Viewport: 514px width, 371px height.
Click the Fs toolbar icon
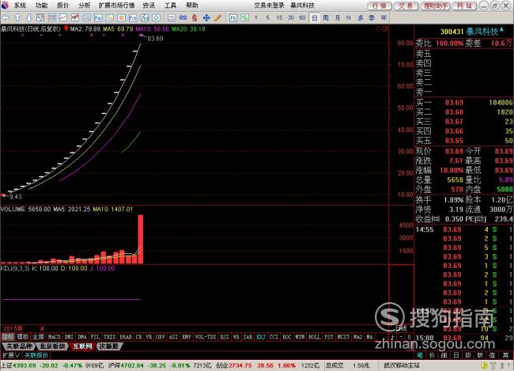[233, 17]
